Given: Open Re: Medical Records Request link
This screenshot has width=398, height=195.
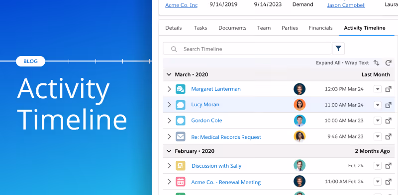Looking at the screenshot, I should click(226, 137).
